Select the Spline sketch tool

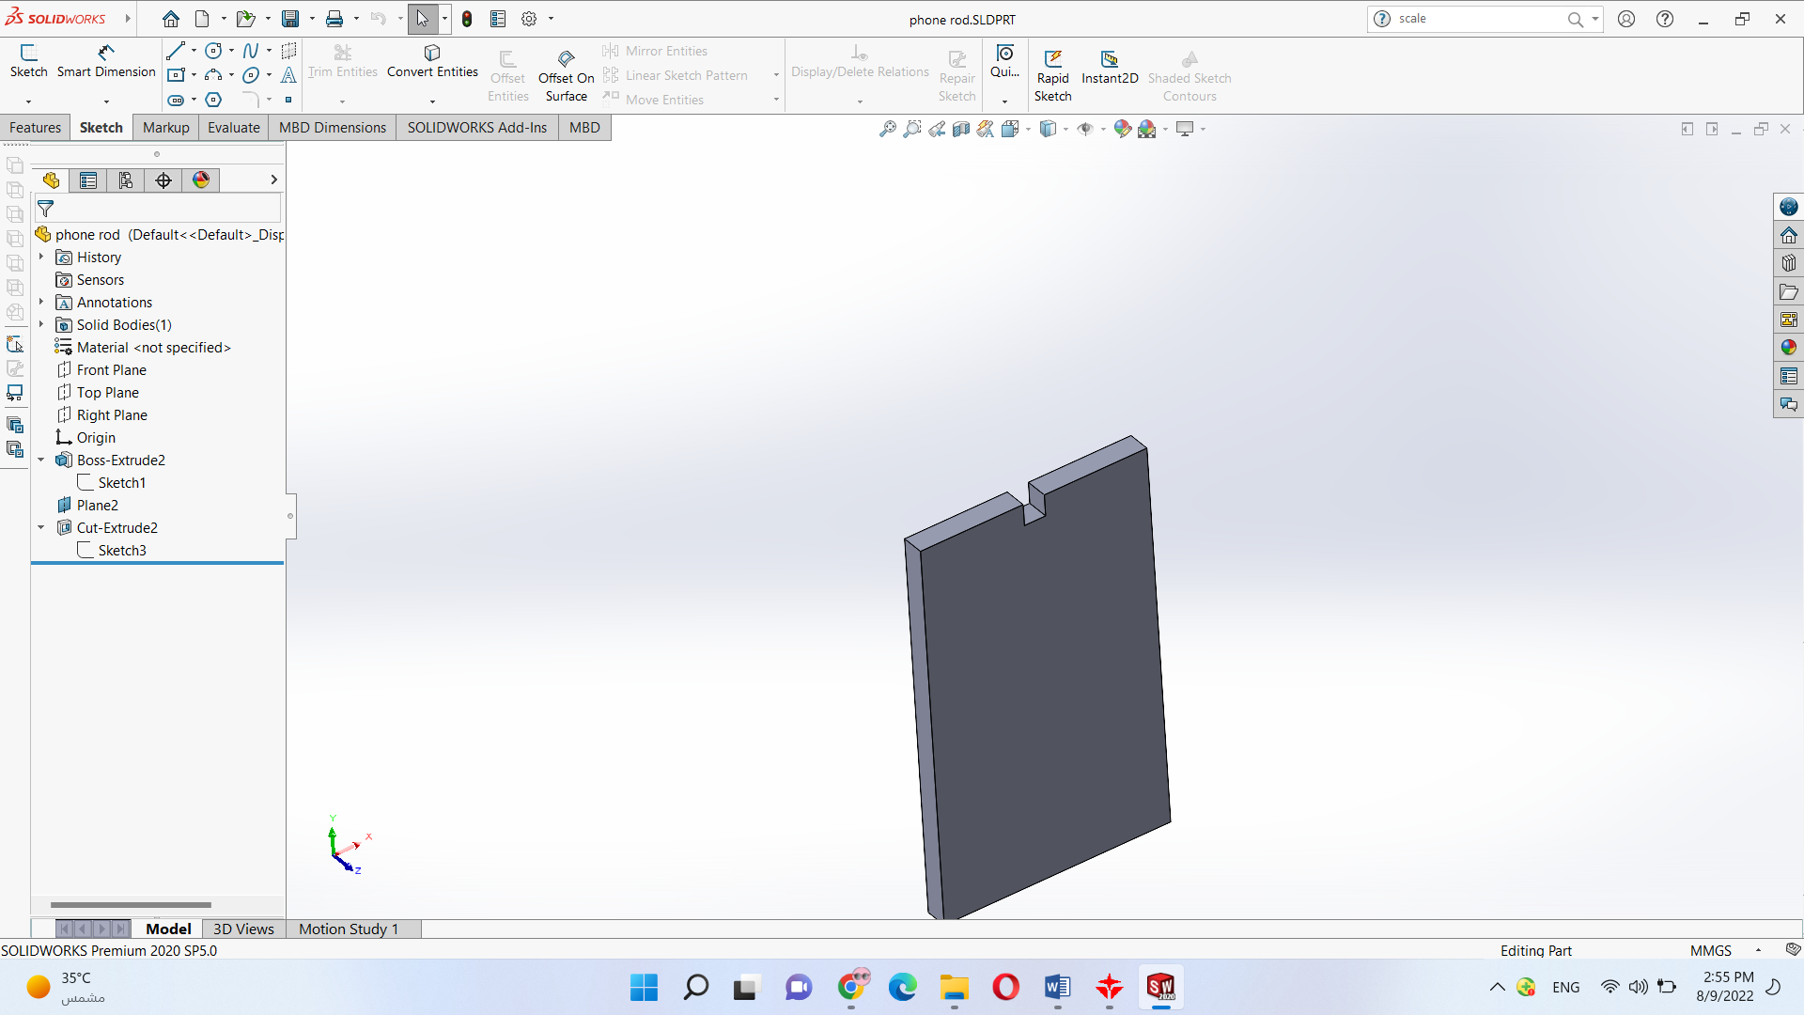250,51
